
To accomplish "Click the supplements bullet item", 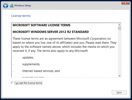I will 31,64.
